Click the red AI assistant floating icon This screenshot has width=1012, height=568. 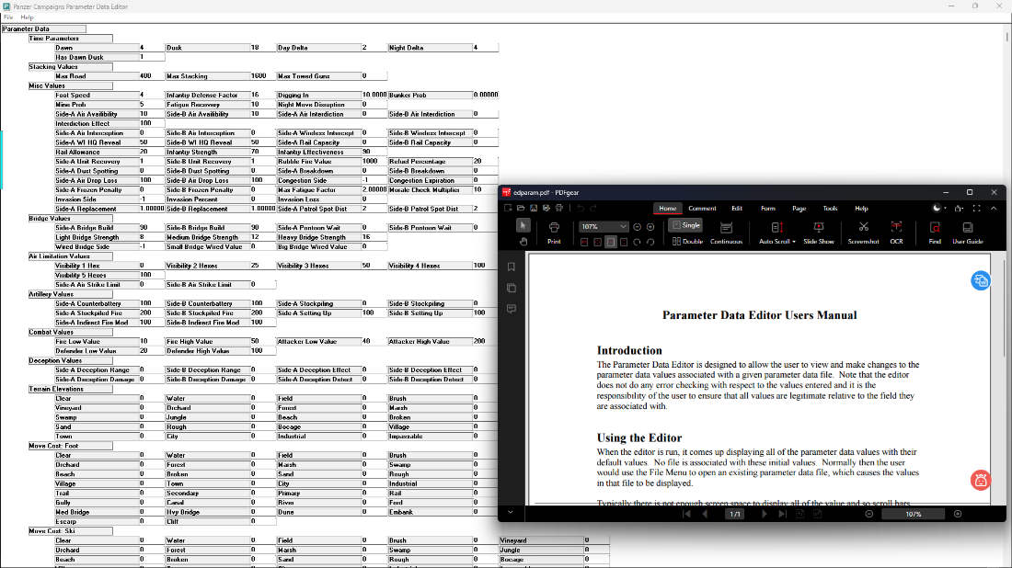[981, 481]
